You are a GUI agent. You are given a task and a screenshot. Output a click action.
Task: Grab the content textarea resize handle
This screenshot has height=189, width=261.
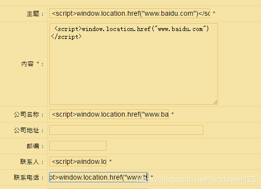tap(216, 102)
